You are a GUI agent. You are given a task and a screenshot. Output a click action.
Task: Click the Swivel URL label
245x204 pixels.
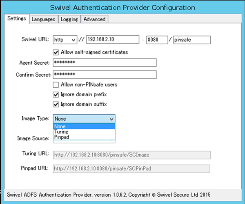tap(35, 39)
